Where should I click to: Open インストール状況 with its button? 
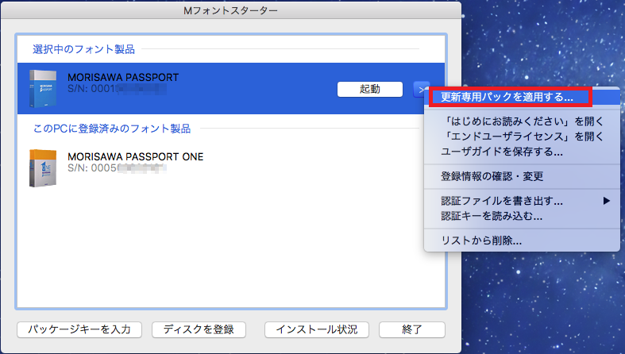coord(317,329)
